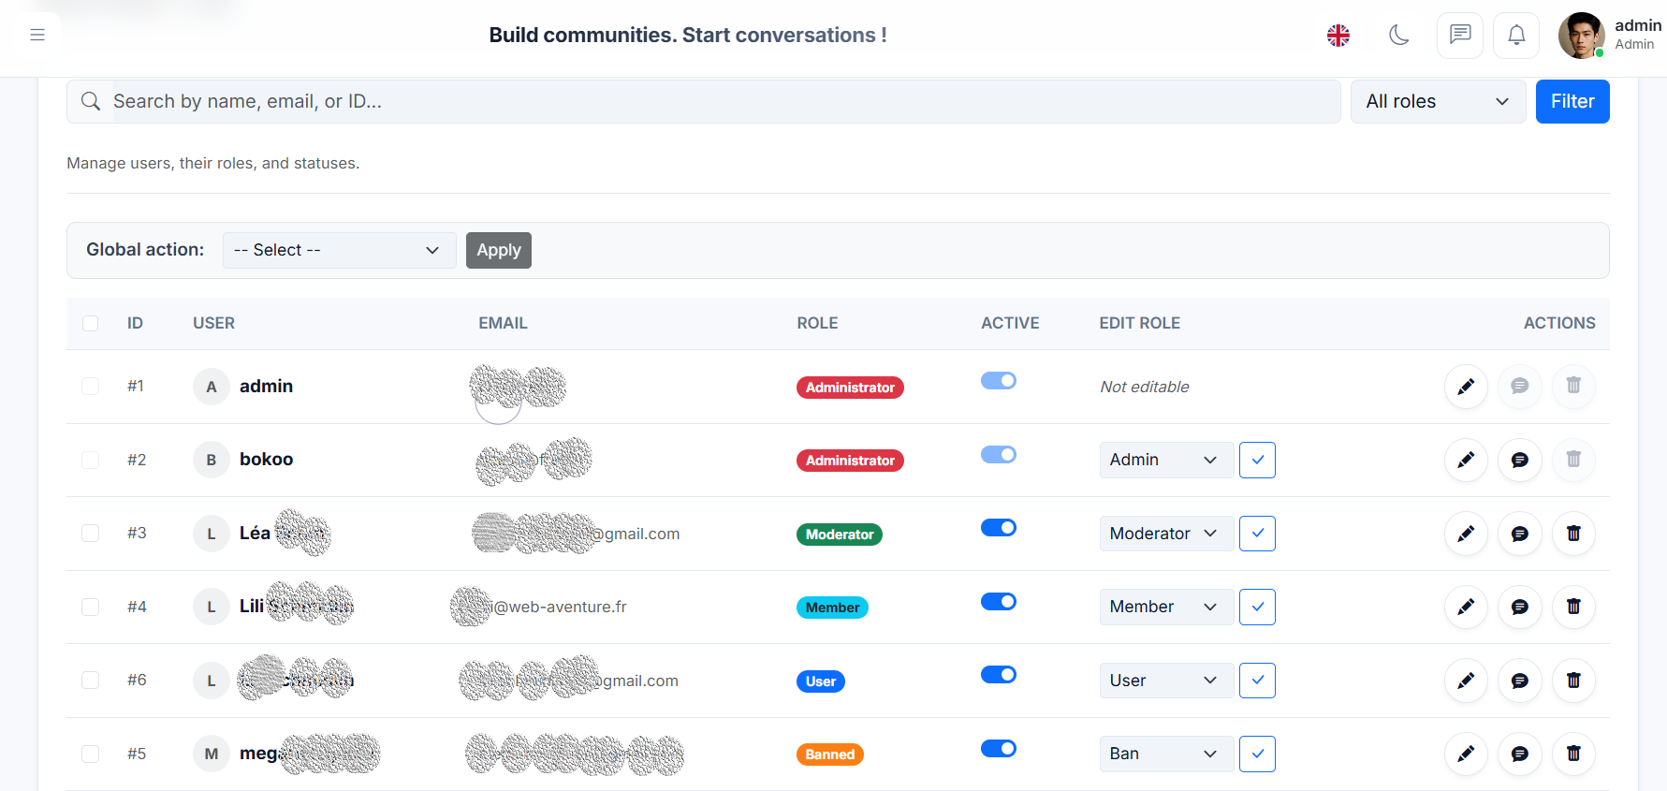Viewport: 1667px width, 791px height.
Task: Click the blue User role badge
Action: point(821,681)
